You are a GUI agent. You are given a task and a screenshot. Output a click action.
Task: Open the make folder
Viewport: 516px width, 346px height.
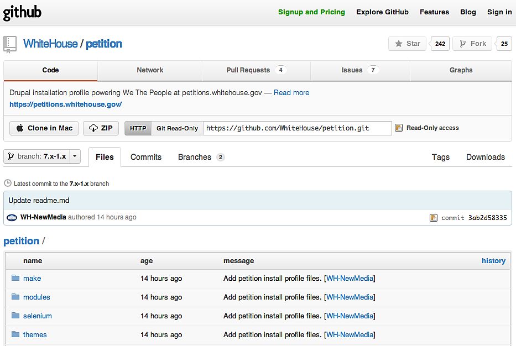pos(32,278)
